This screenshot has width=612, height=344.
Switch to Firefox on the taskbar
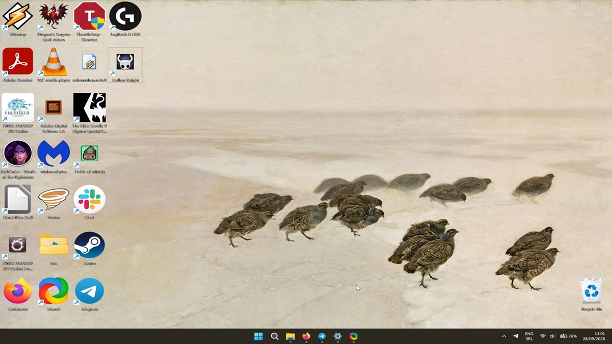pos(306,336)
